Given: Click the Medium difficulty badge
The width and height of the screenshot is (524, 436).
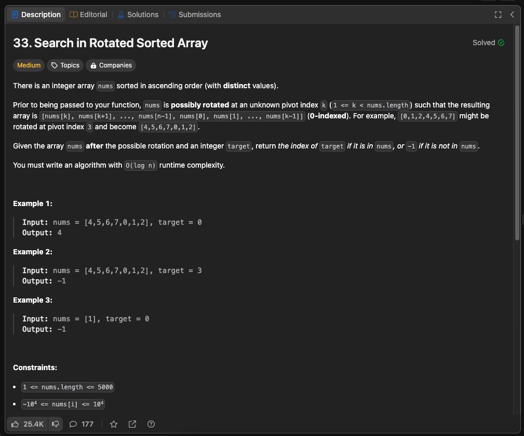Looking at the screenshot, I should point(29,65).
